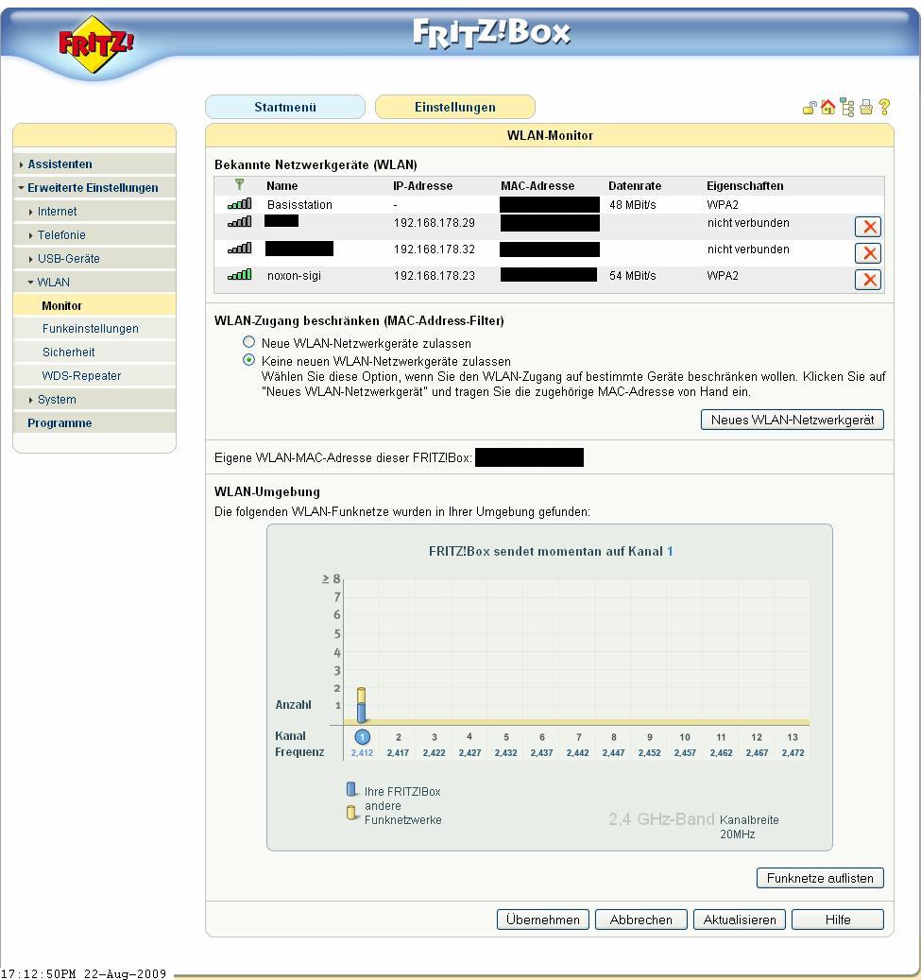Select 'Neue WLAN-Netzwerkgeräte zulassen' option
This screenshot has width=921, height=980.
[248, 342]
